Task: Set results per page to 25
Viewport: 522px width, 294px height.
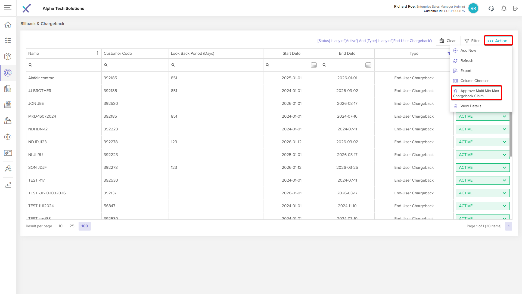Action: coord(72,226)
